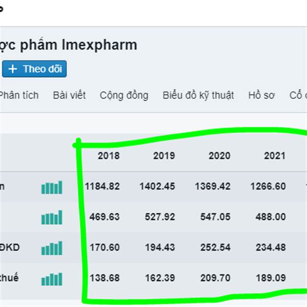Click the 2021 column header
Screen dimensions: 307x307
pos(275,156)
